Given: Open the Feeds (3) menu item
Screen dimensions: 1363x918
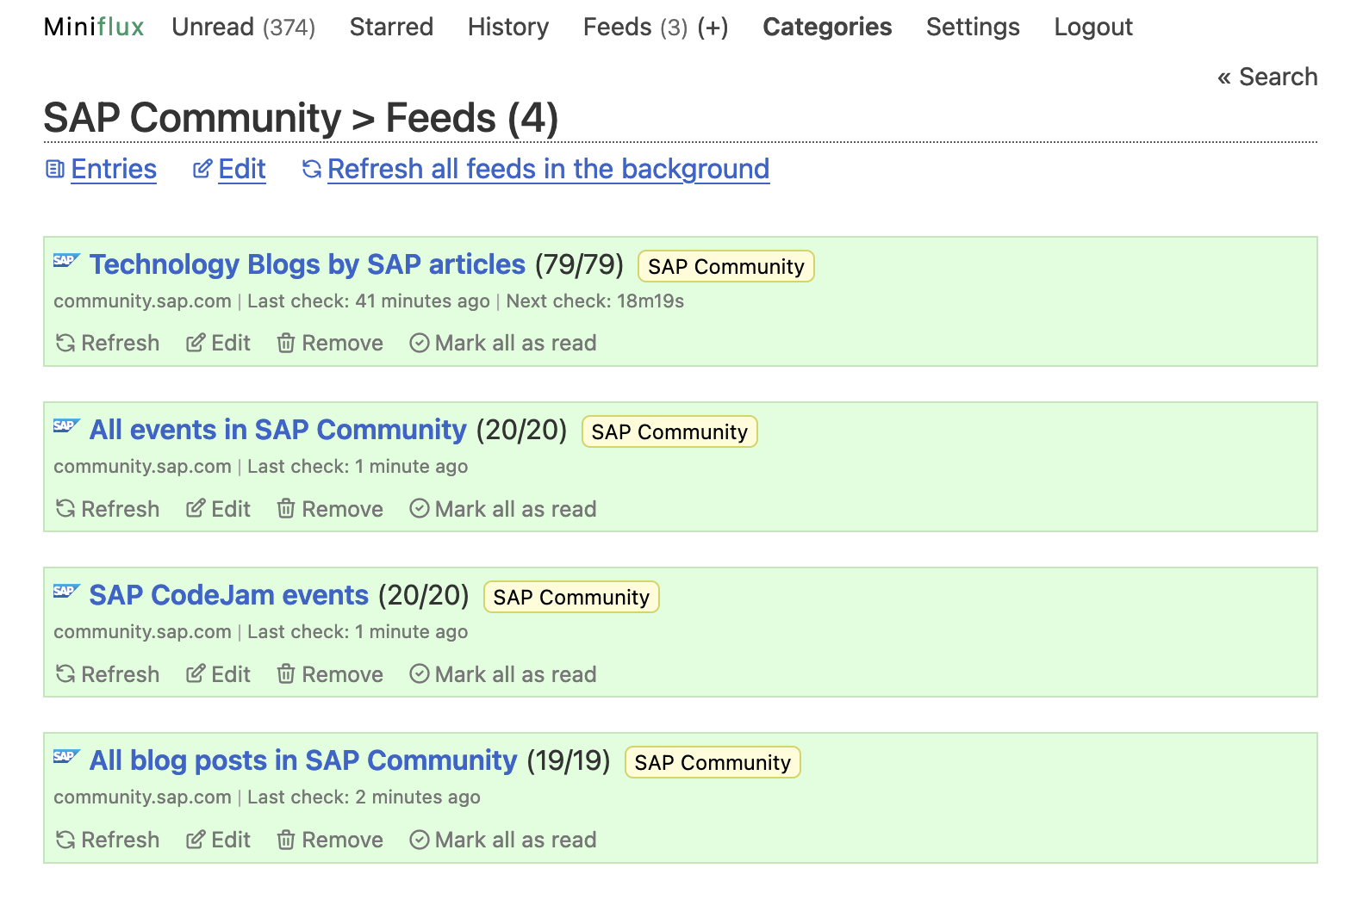Looking at the screenshot, I should pos(635,27).
